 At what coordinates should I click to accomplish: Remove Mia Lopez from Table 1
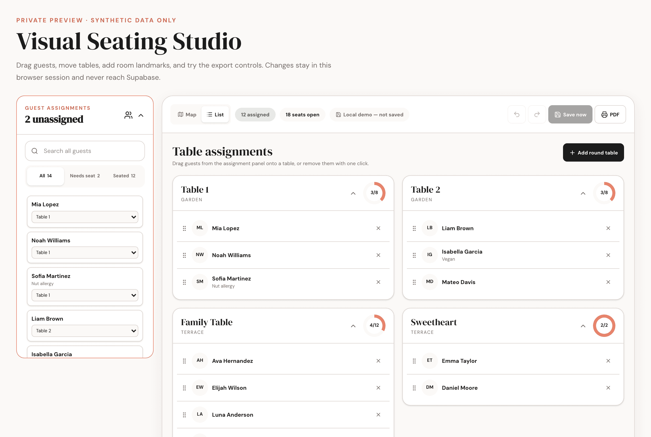(x=378, y=228)
